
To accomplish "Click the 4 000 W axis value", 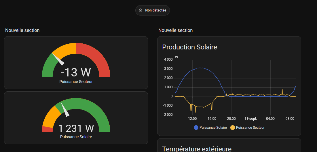I will pyautogui.click(x=168, y=59).
